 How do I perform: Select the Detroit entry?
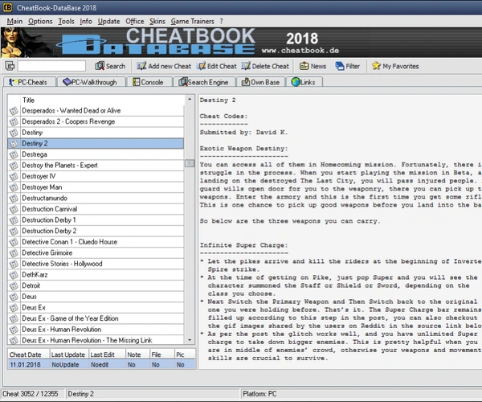pyautogui.click(x=96, y=285)
